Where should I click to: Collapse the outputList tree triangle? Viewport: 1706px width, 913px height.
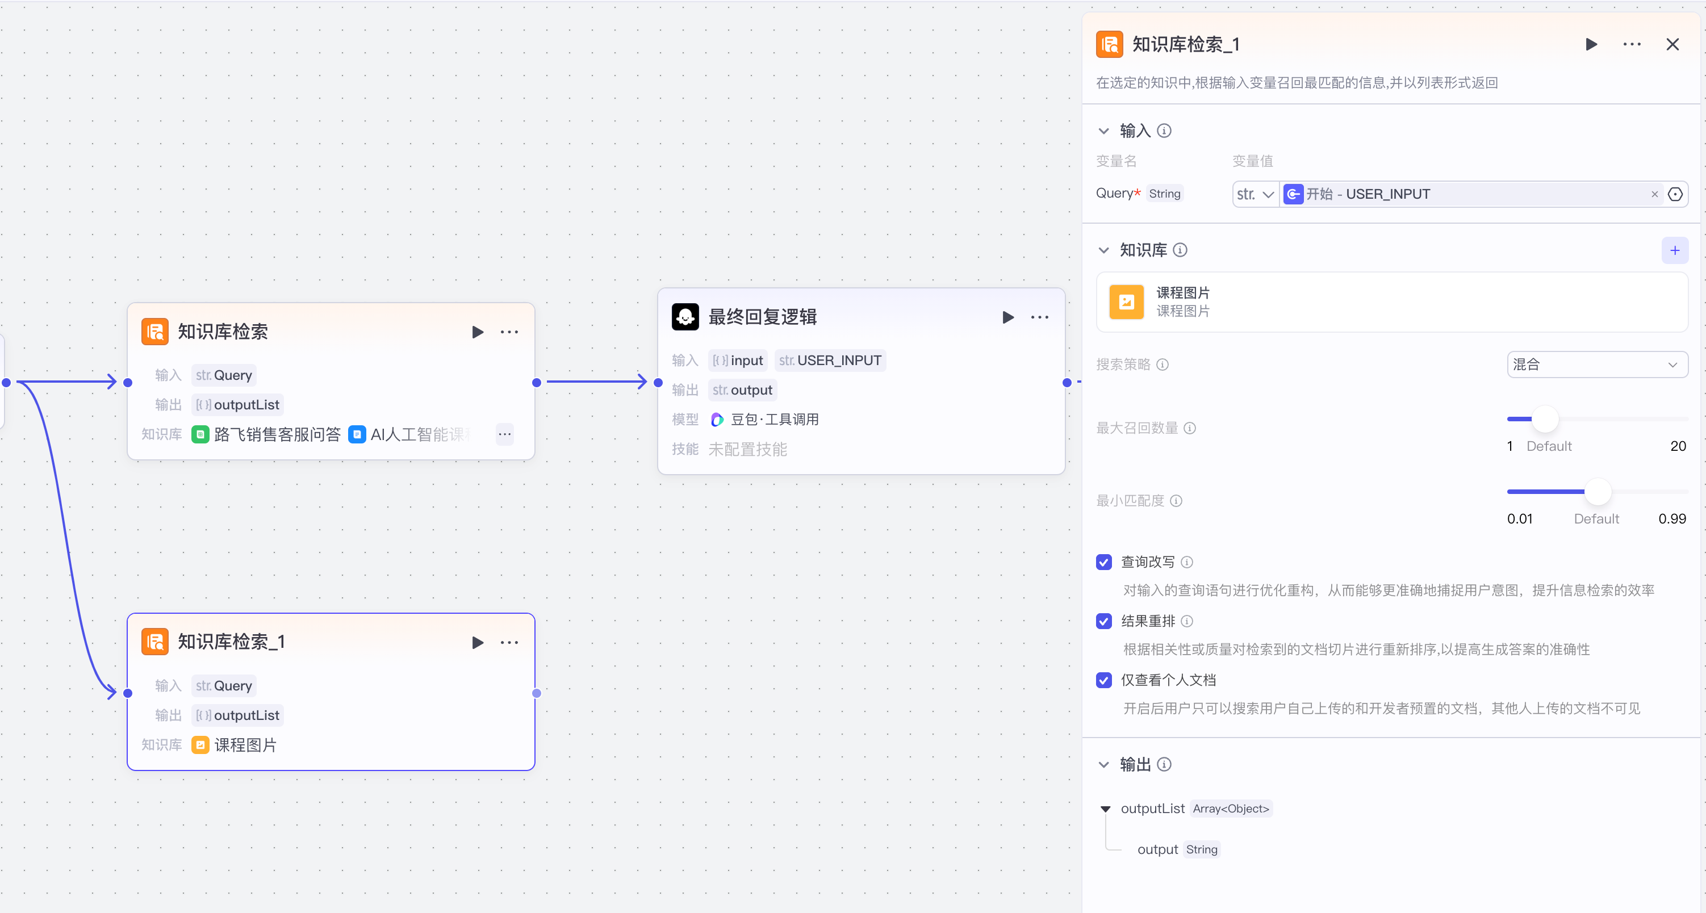pyautogui.click(x=1105, y=809)
